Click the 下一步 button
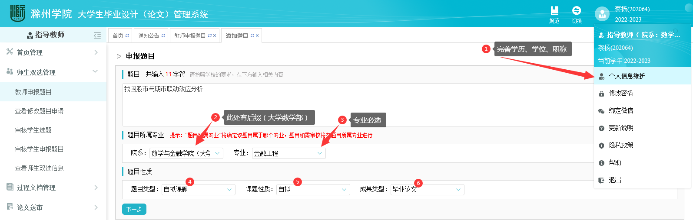This screenshot has height=220, width=693. click(134, 209)
